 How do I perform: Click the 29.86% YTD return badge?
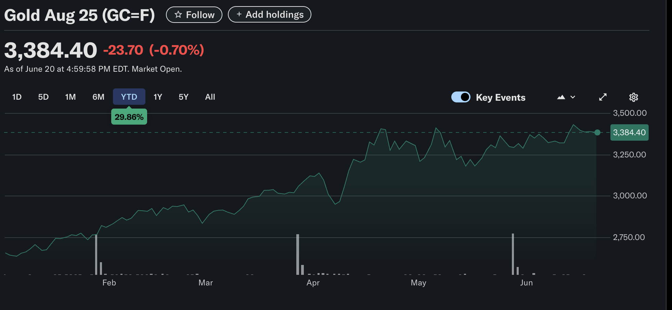tap(129, 117)
